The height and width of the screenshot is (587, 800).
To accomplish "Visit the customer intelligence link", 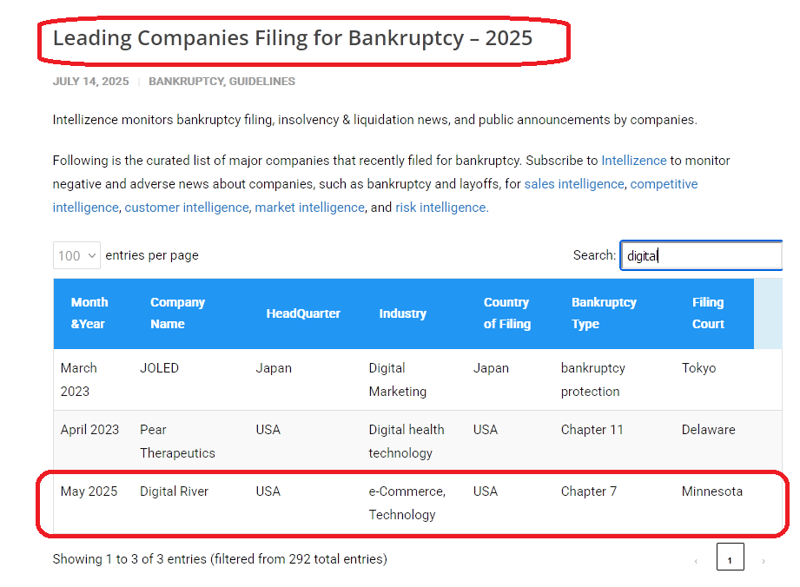I will click(187, 208).
